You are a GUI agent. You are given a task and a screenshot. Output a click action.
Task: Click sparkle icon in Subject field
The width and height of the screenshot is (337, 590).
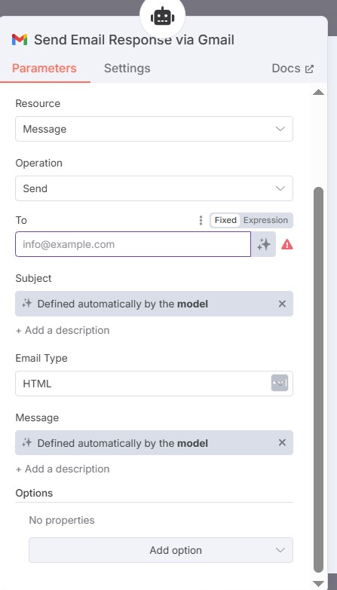pyautogui.click(x=26, y=303)
